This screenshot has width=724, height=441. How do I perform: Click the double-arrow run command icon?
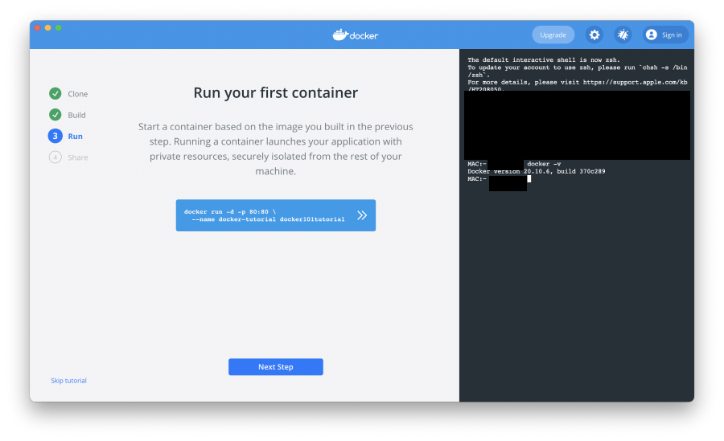[x=362, y=215]
